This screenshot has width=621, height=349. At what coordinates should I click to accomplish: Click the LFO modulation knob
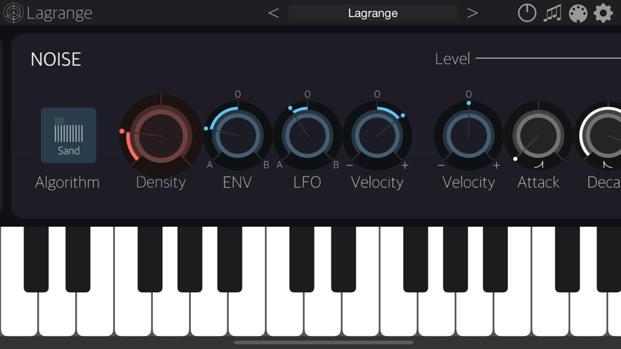(307, 136)
